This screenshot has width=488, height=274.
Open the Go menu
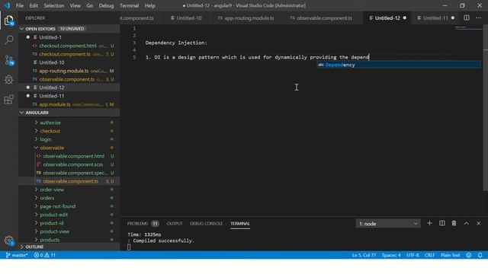(90, 5)
